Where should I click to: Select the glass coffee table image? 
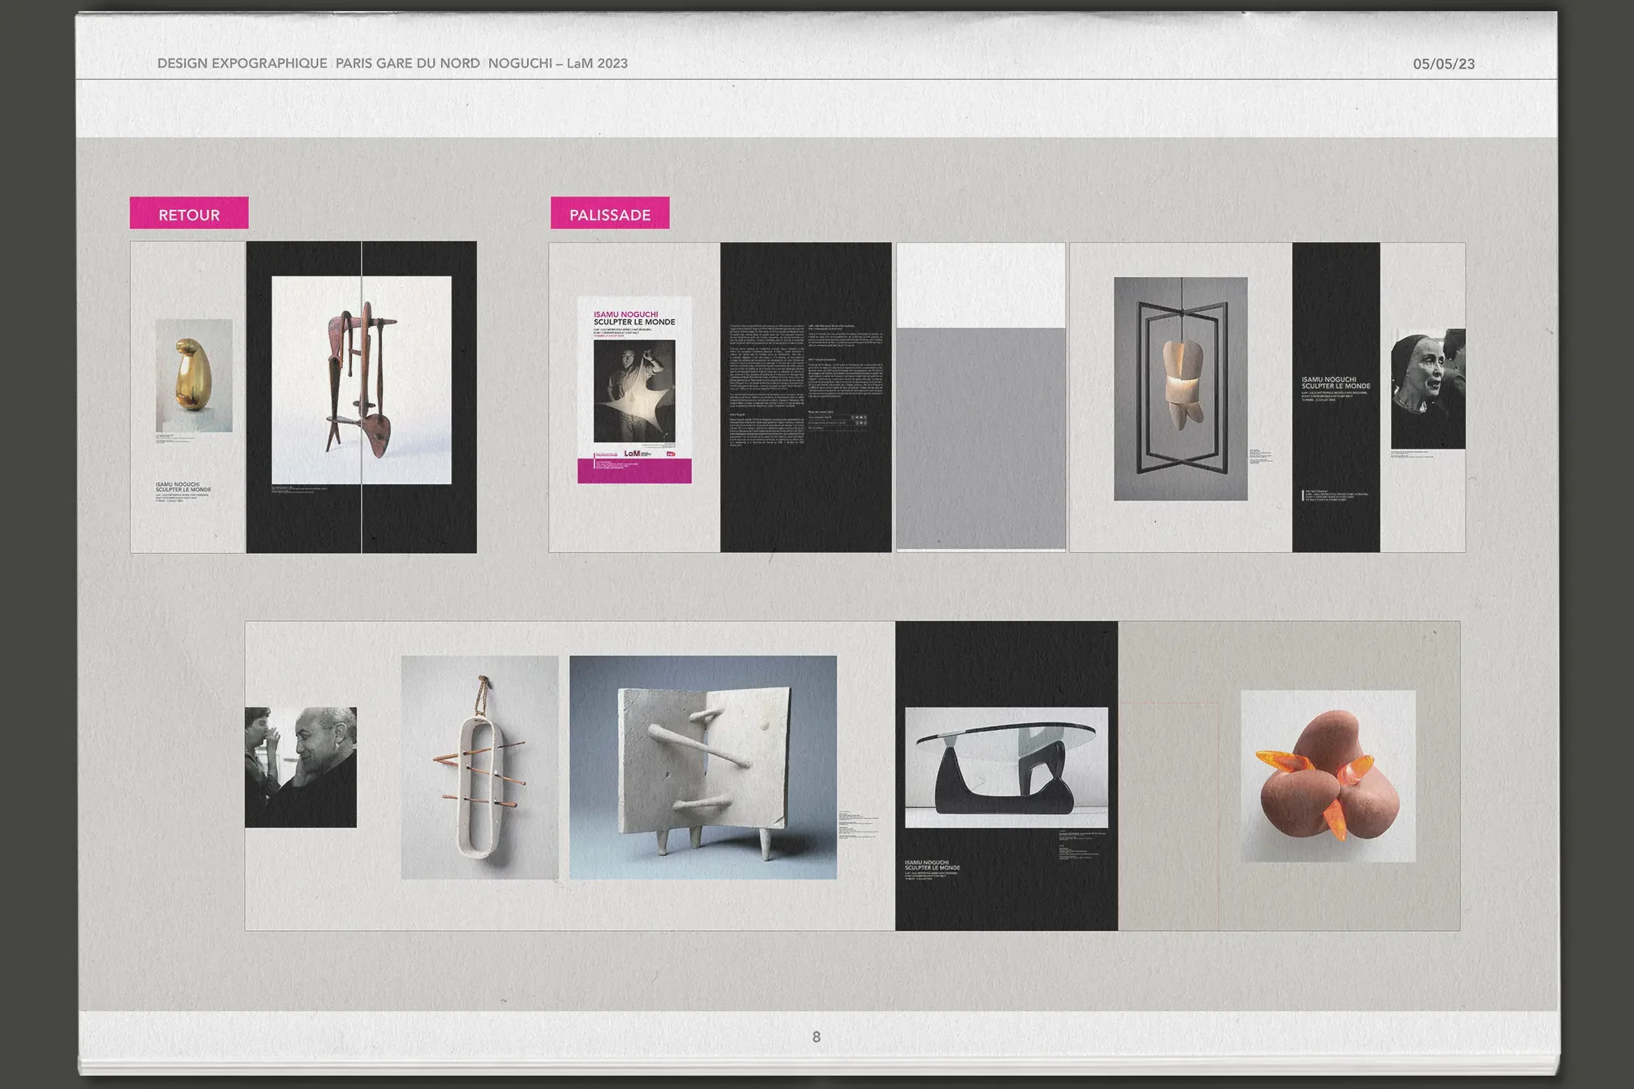(1006, 767)
